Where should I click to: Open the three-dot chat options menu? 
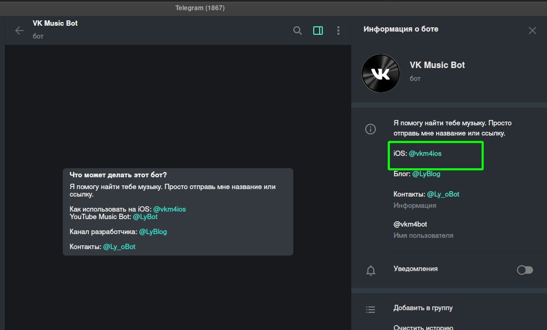(338, 31)
